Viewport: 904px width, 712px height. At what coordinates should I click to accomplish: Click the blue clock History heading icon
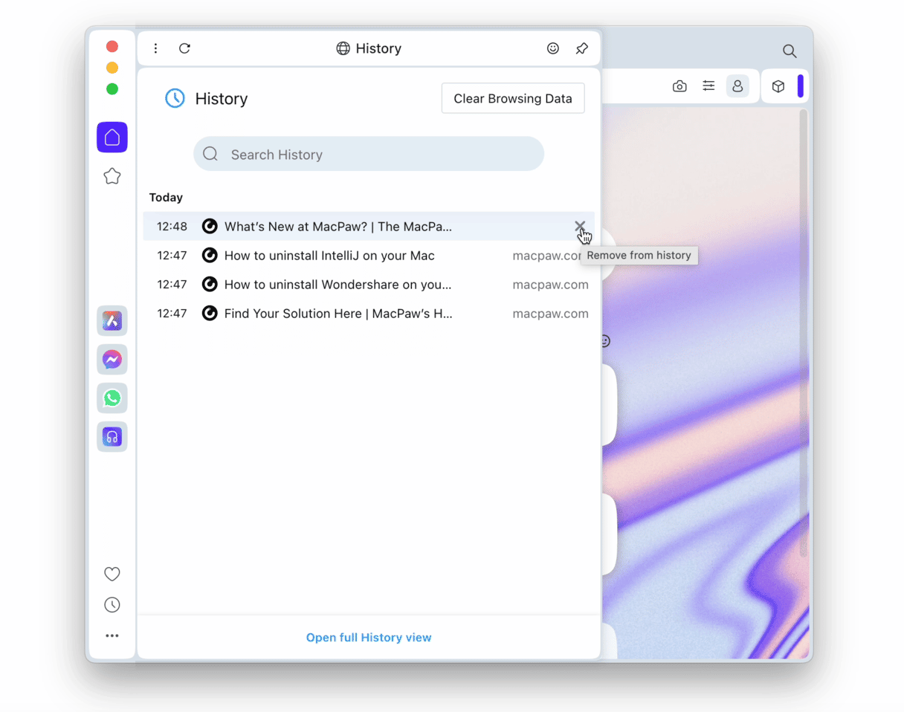pyautogui.click(x=175, y=98)
